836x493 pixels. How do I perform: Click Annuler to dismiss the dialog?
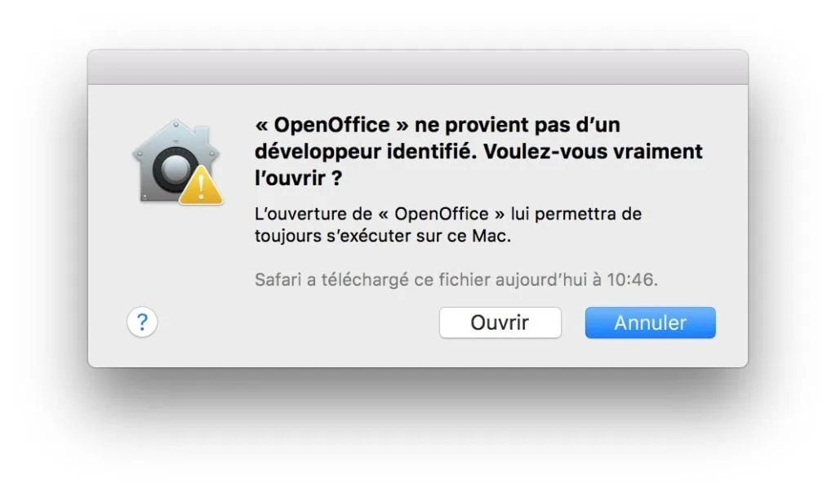[x=650, y=322]
